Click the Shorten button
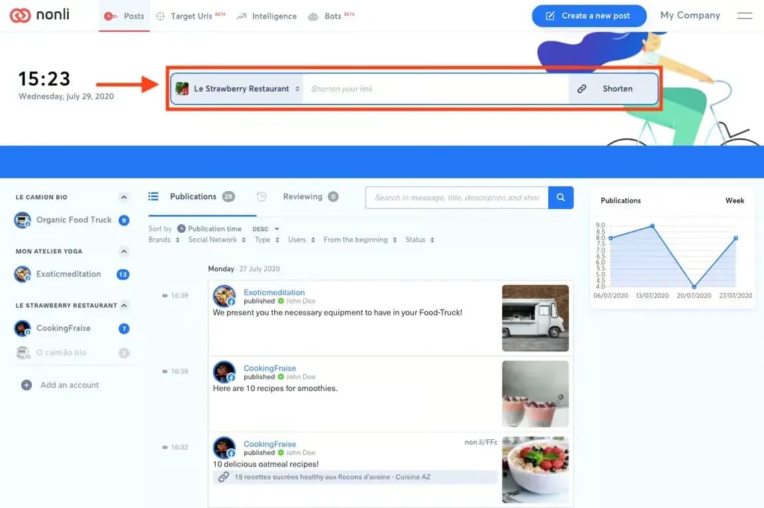Image resolution: width=764 pixels, height=508 pixels. 612,89
